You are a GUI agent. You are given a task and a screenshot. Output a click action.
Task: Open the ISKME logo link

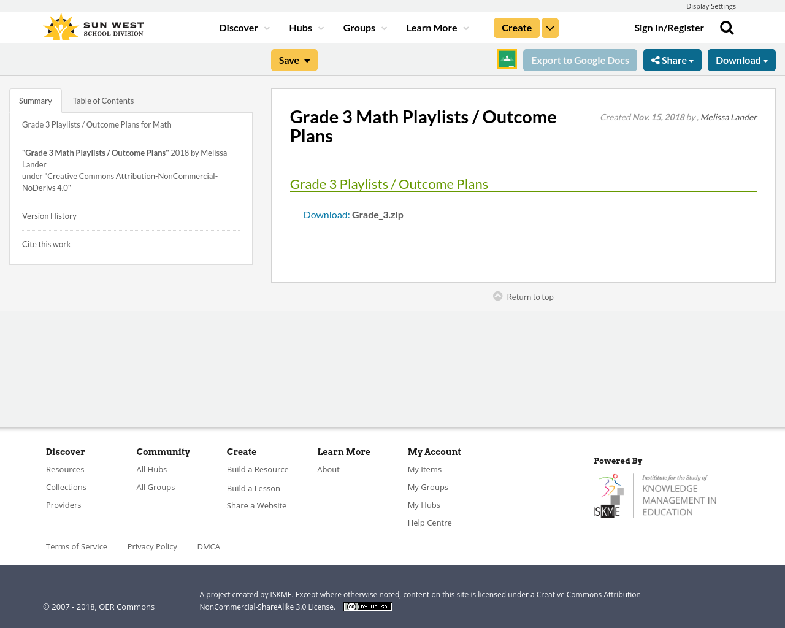coord(655,496)
